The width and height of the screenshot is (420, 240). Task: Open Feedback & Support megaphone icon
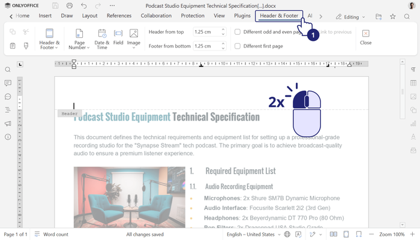tap(8, 124)
